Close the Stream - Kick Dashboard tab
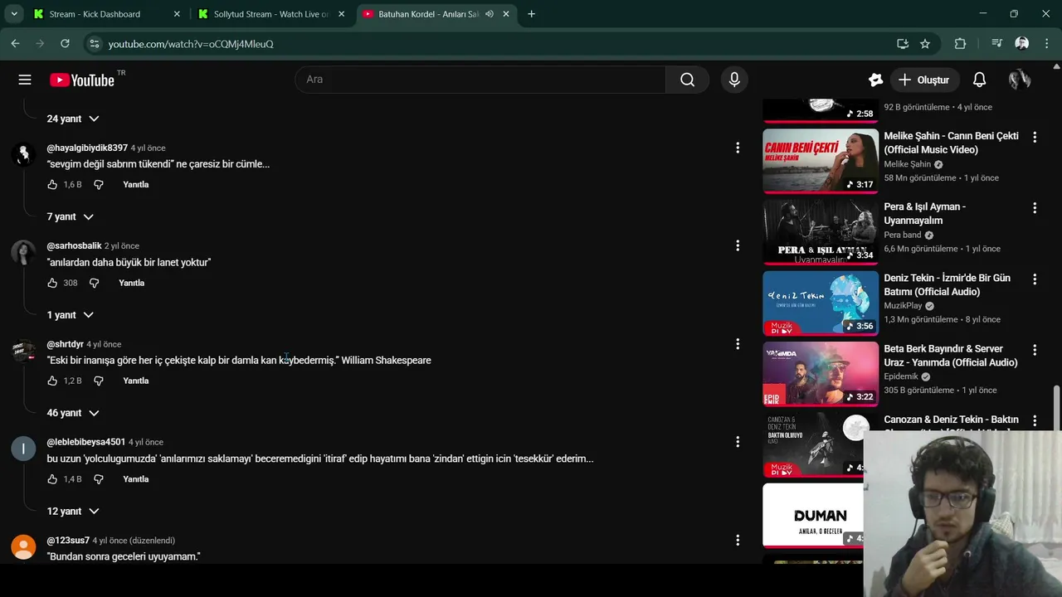Viewport: 1062px width, 597px height. tap(177, 14)
